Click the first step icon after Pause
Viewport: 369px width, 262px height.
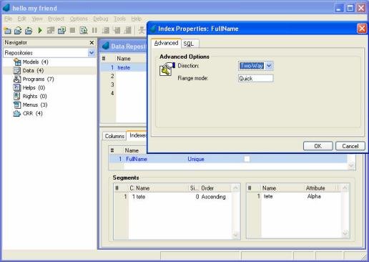coord(106,31)
